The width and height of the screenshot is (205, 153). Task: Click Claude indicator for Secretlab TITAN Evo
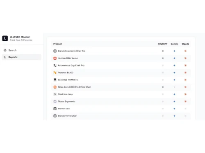185,80
